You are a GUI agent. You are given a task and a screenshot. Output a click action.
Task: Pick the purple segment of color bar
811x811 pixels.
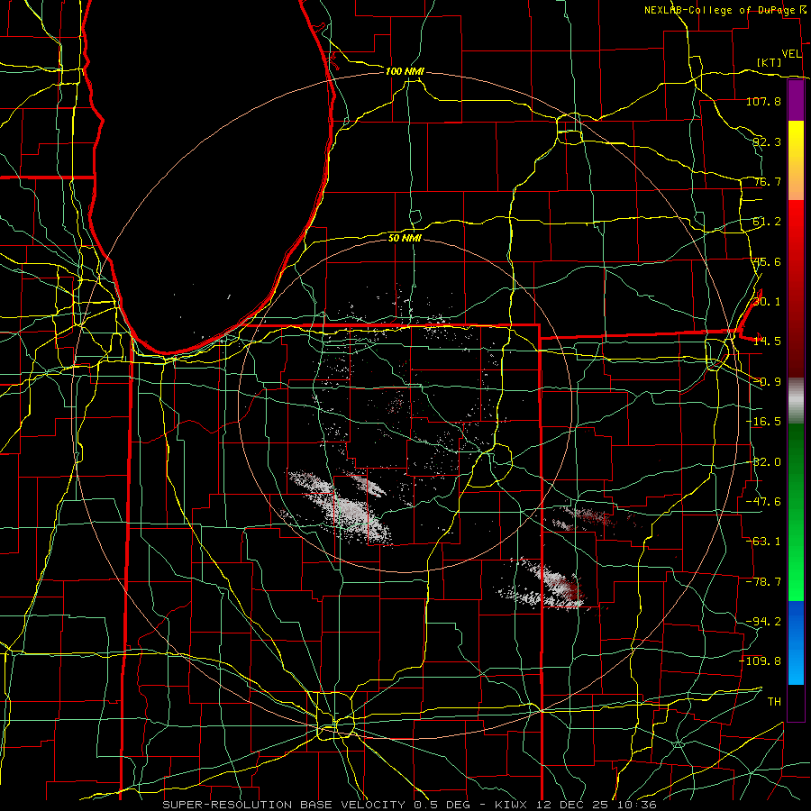[796, 101]
